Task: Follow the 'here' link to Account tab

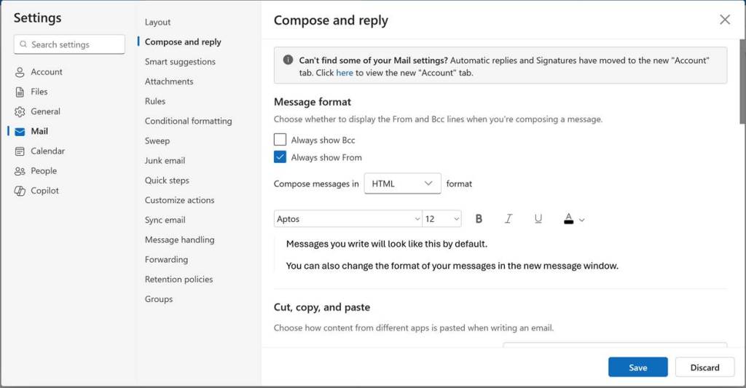Action: pos(345,73)
